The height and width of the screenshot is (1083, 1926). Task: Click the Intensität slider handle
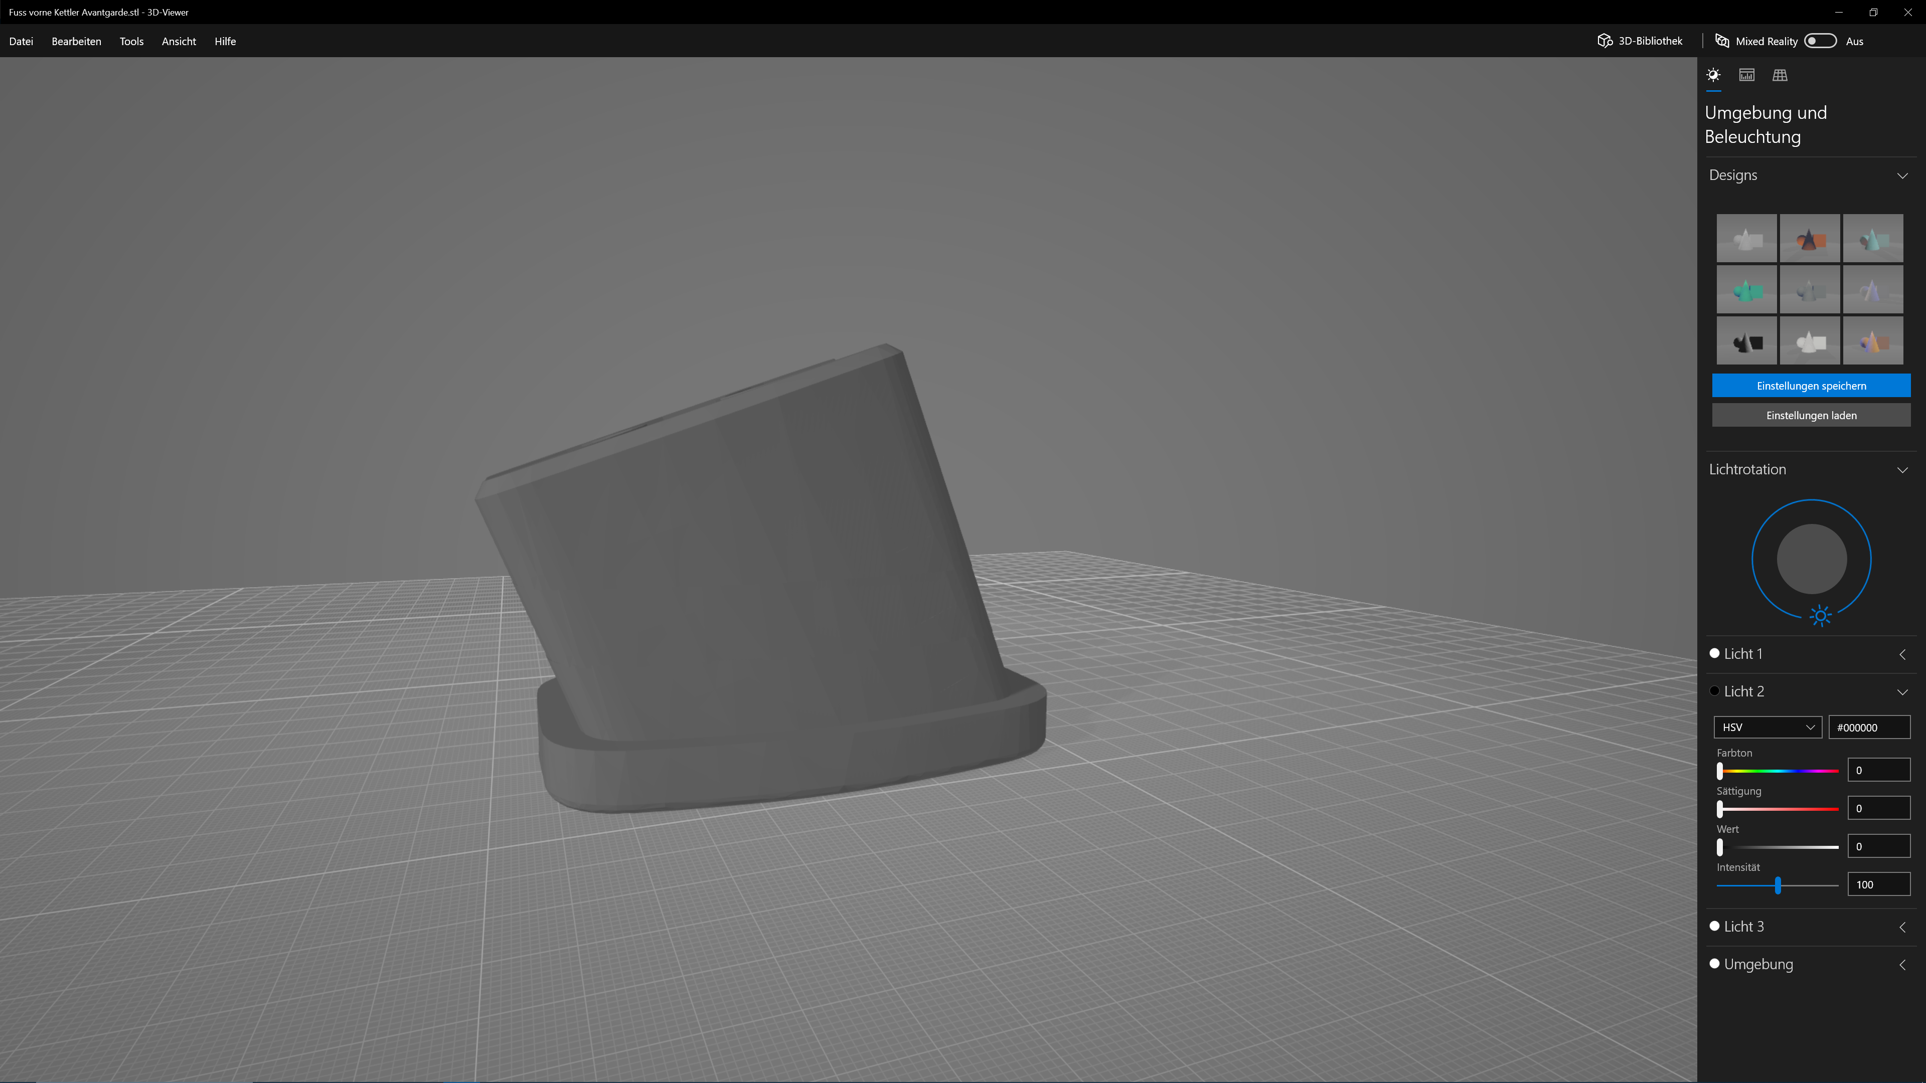(x=1778, y=885)
